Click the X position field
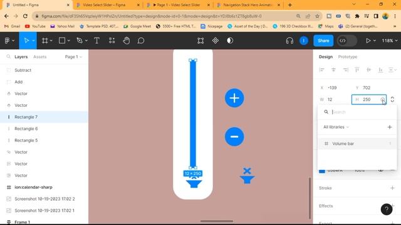The width and height of the screenshot is (401, 225). coord(335,87)
